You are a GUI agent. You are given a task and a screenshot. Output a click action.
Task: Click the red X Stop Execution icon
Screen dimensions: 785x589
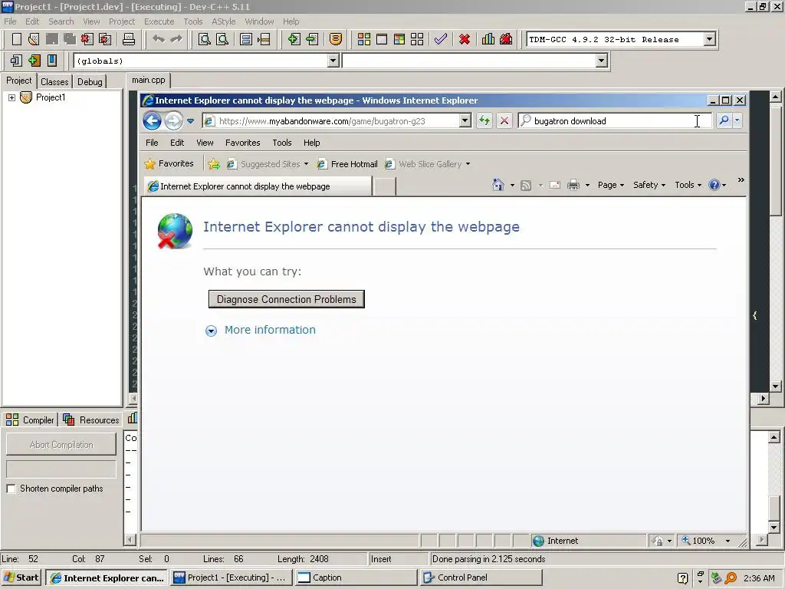tap(465, 39)
